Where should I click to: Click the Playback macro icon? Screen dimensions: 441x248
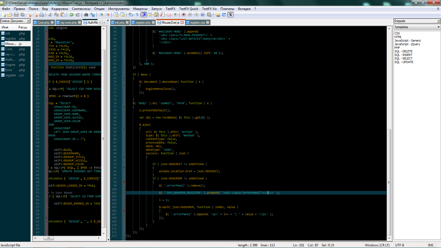pyautogui.click(x=196, y=15)
